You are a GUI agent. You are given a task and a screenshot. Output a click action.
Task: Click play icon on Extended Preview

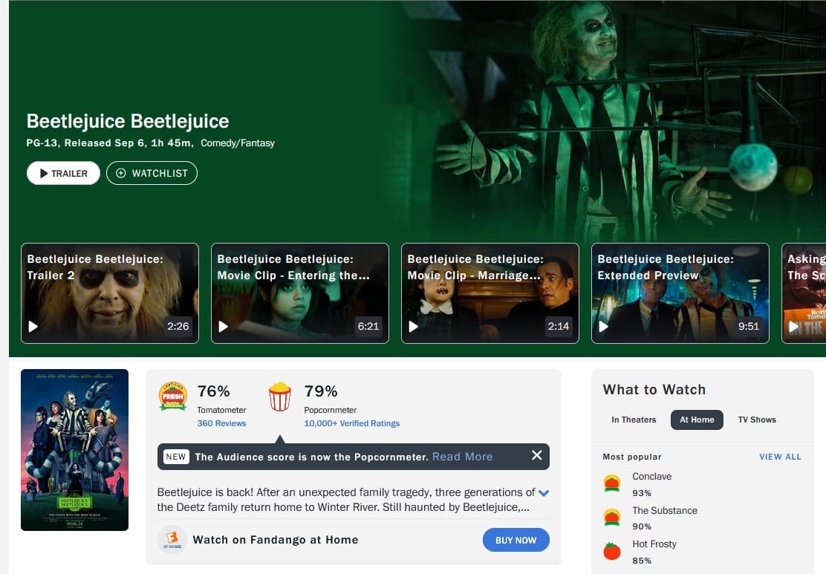point(604,327)
